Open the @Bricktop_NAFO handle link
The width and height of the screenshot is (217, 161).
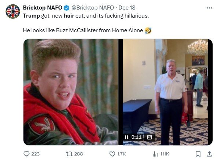pyautogui.click(x=93, y=8)
